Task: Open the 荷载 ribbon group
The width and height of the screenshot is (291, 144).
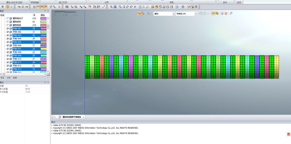Action: click(172, 2)
